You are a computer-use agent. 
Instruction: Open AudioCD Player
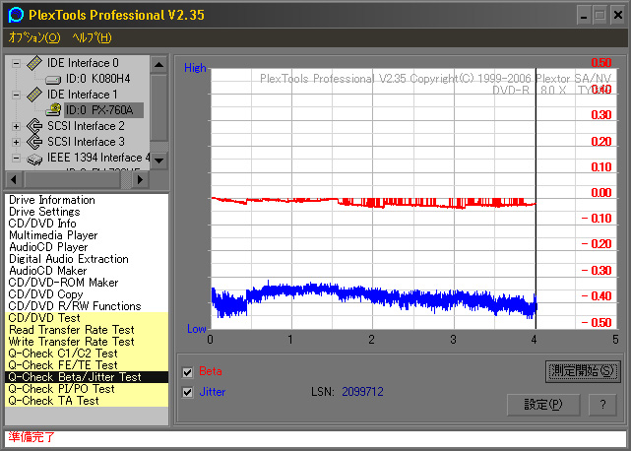click(x=87, y=247)
